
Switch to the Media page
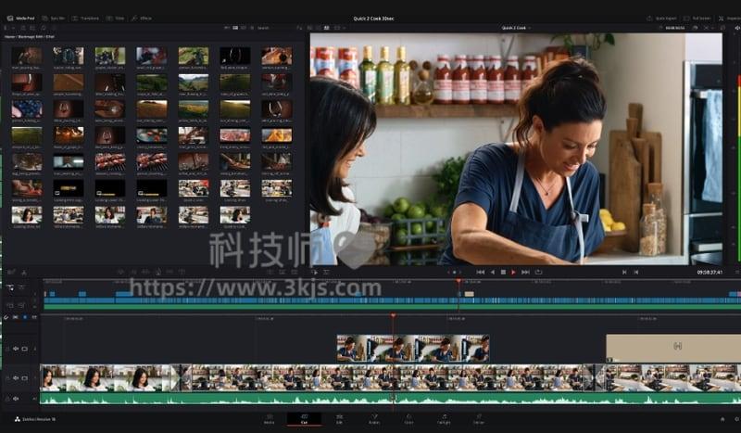pos(269,419)
